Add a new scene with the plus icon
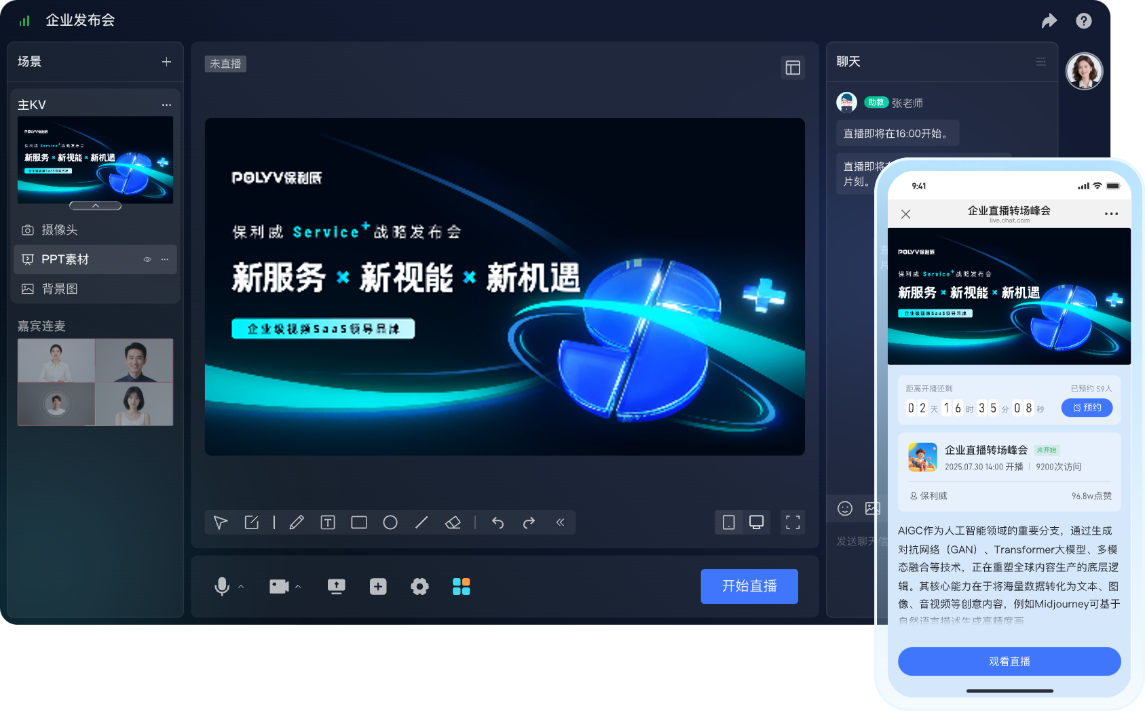 tap(166, 62)
